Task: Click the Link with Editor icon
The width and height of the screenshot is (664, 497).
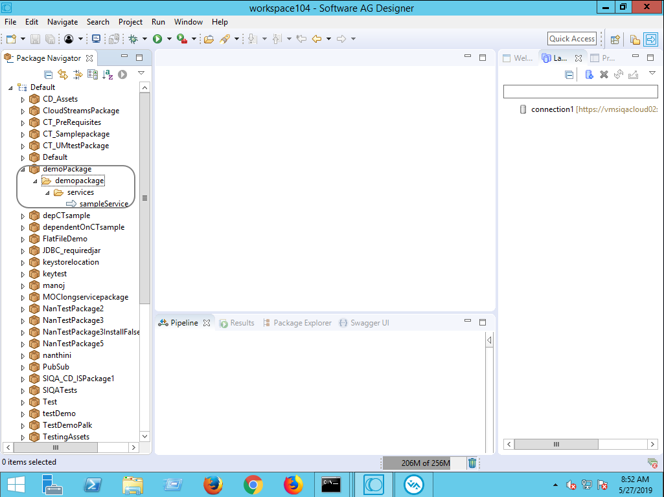Action: 63,75
